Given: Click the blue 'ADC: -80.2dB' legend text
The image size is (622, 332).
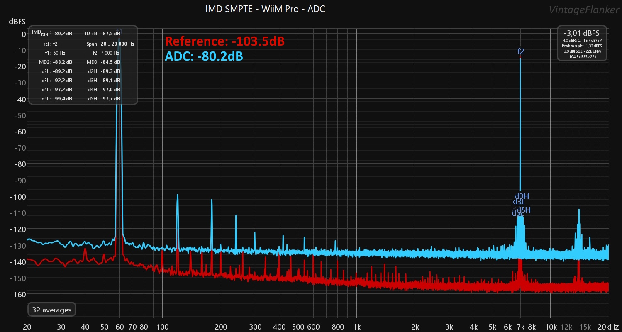Looking at the screenshot, I should [x=204, y=56].
